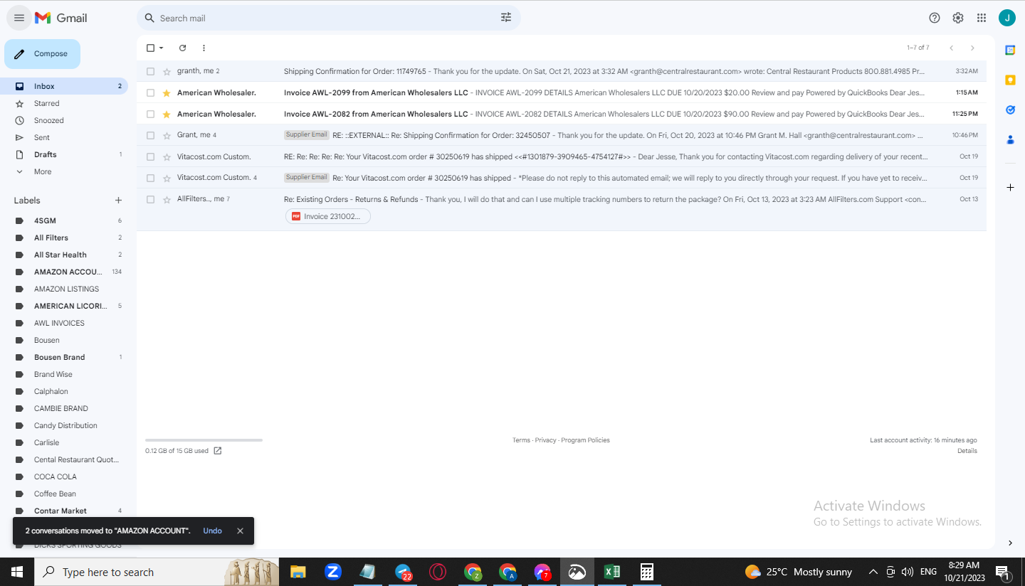Open the Vitacost Oct 19 order shipped email with Supplier Email tag

coord(562,178)
